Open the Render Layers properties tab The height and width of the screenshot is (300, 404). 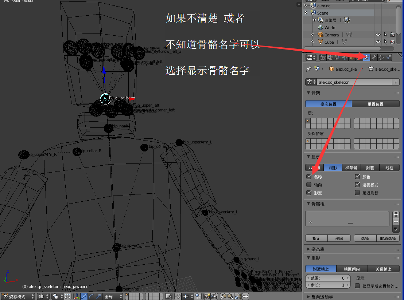click(330, 58)
